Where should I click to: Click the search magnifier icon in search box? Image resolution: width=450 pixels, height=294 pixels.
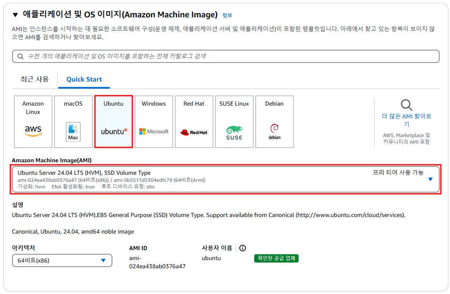(20, 56)
